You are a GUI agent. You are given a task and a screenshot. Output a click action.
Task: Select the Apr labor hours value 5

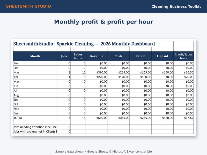[78, 77]
